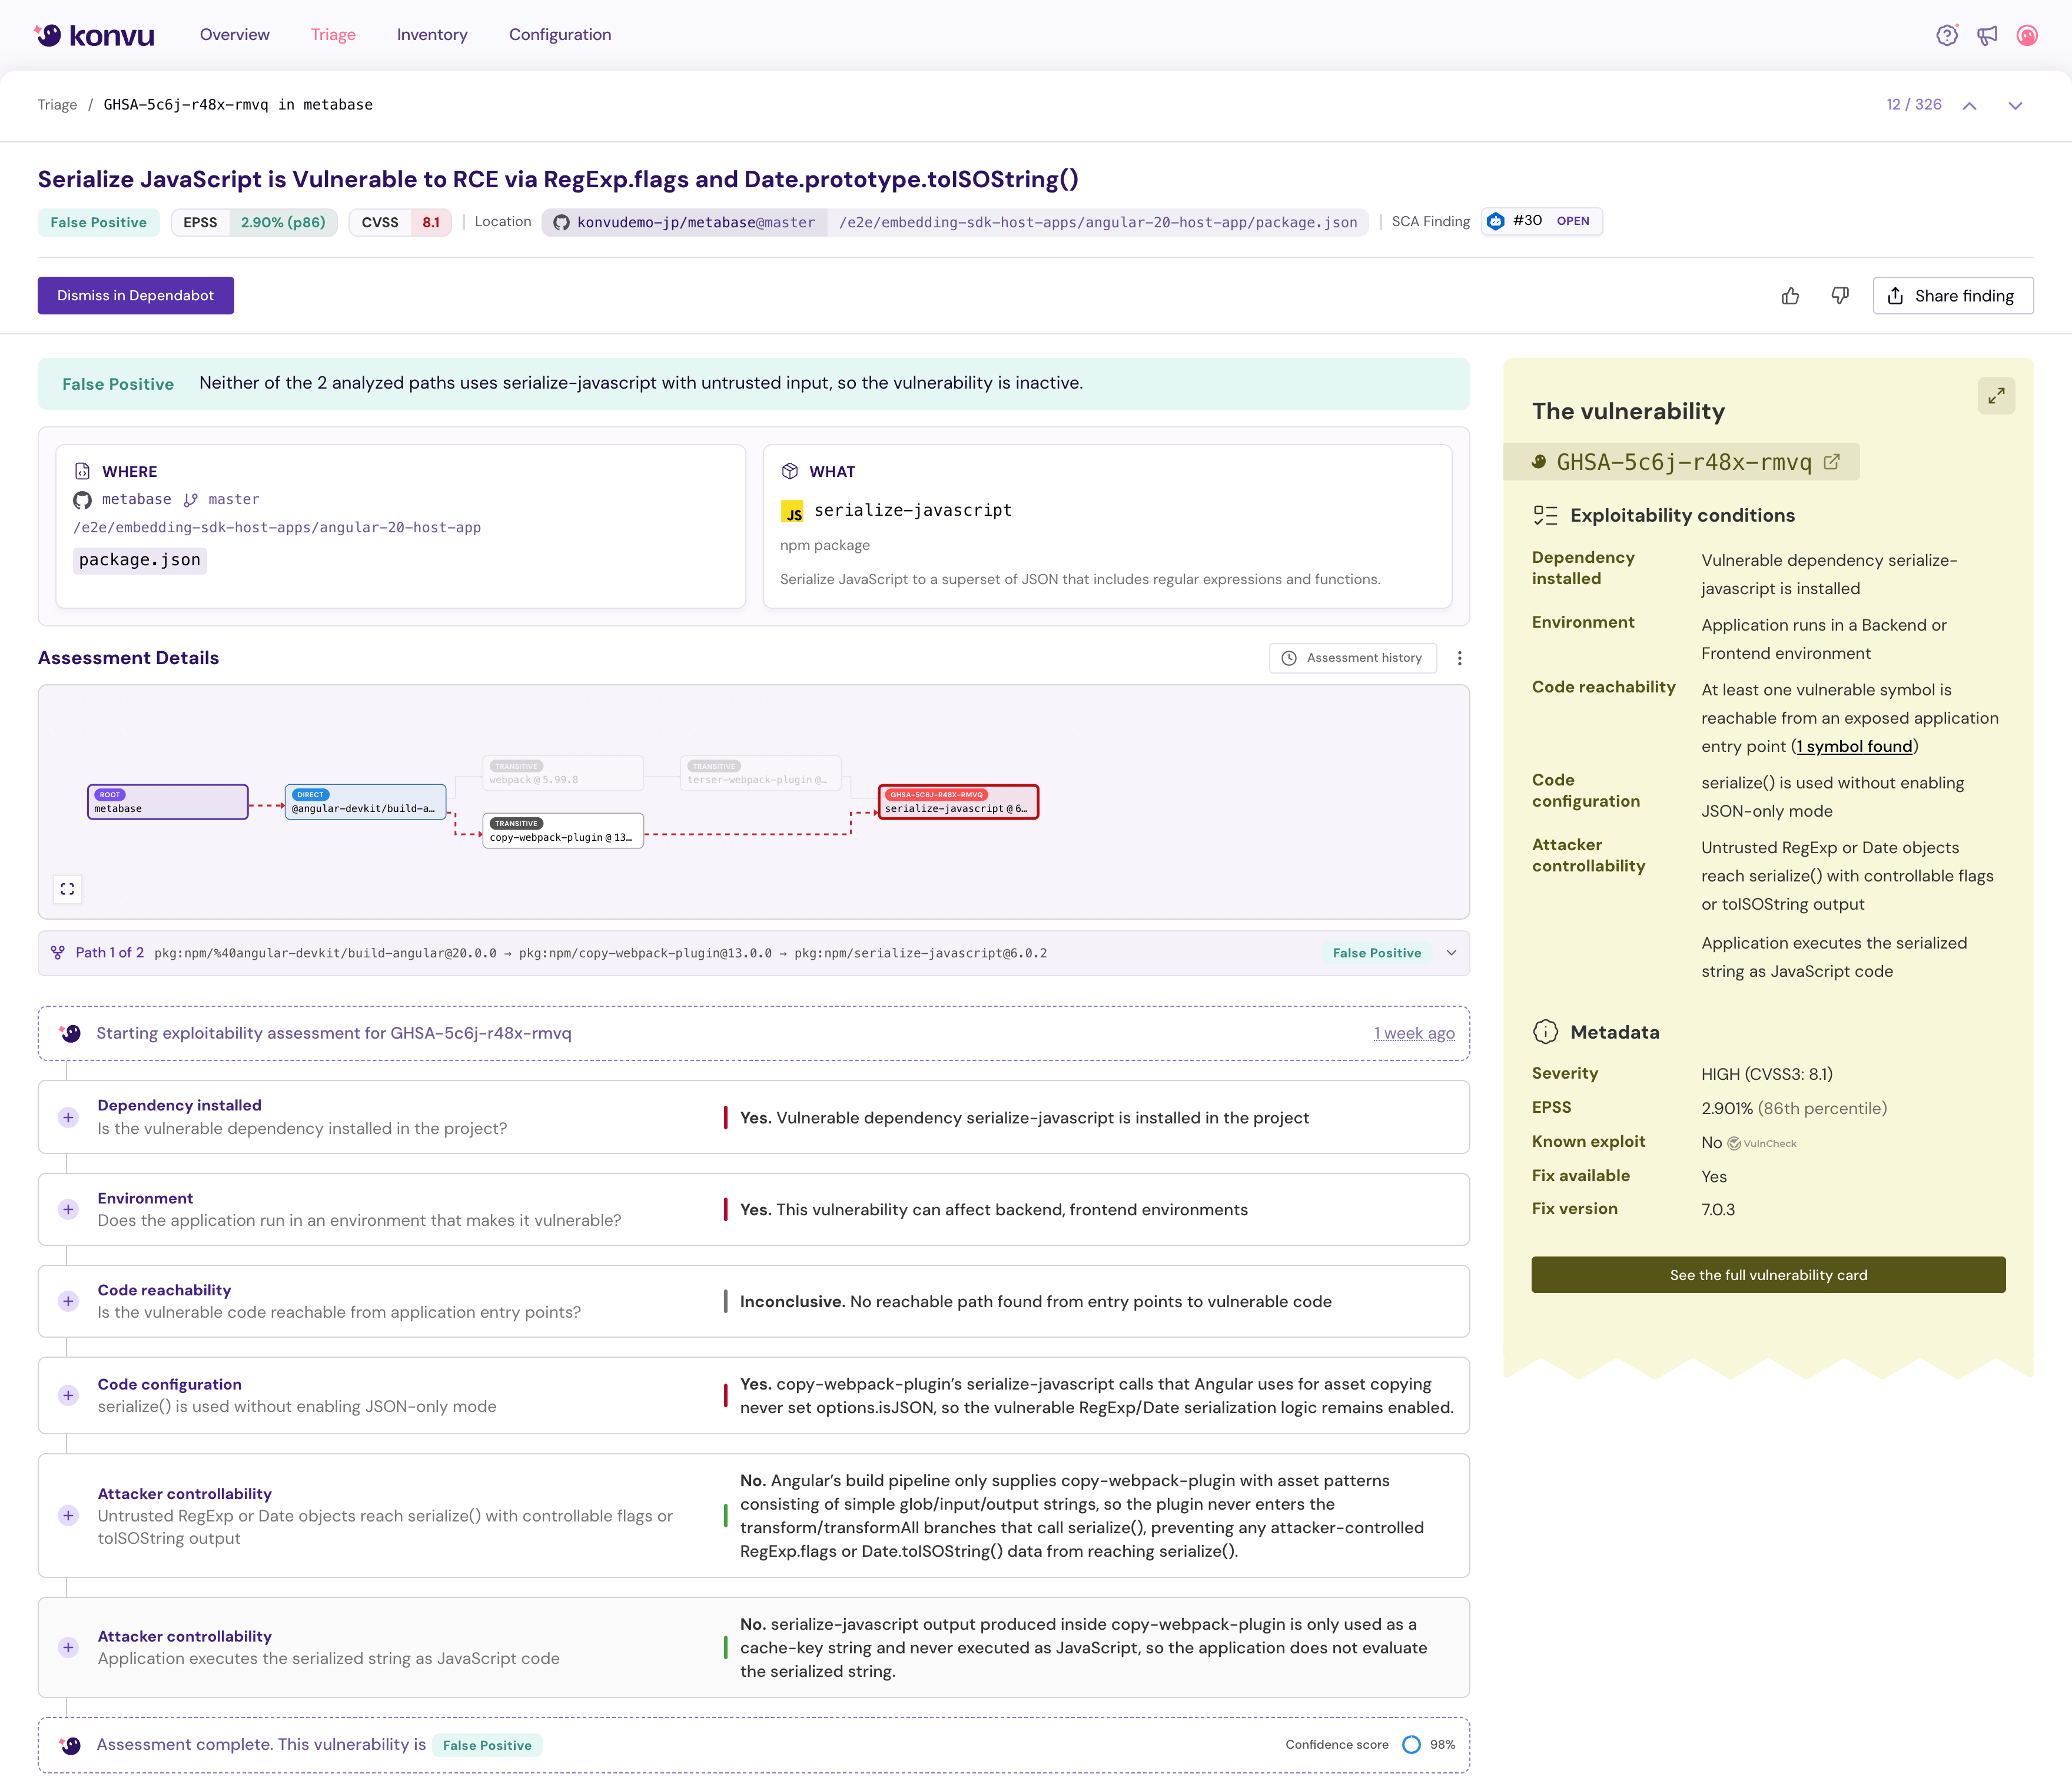Switch to the Inventory tab
The width and height of the screenshot is (2072, 1787).
[x=432, y=35]
